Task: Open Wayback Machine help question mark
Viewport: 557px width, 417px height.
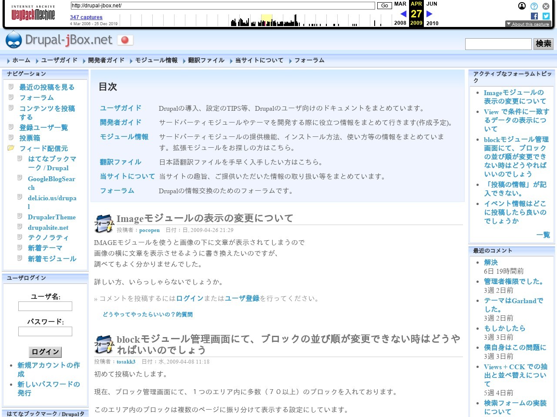Action: click(x=534, y=6)
